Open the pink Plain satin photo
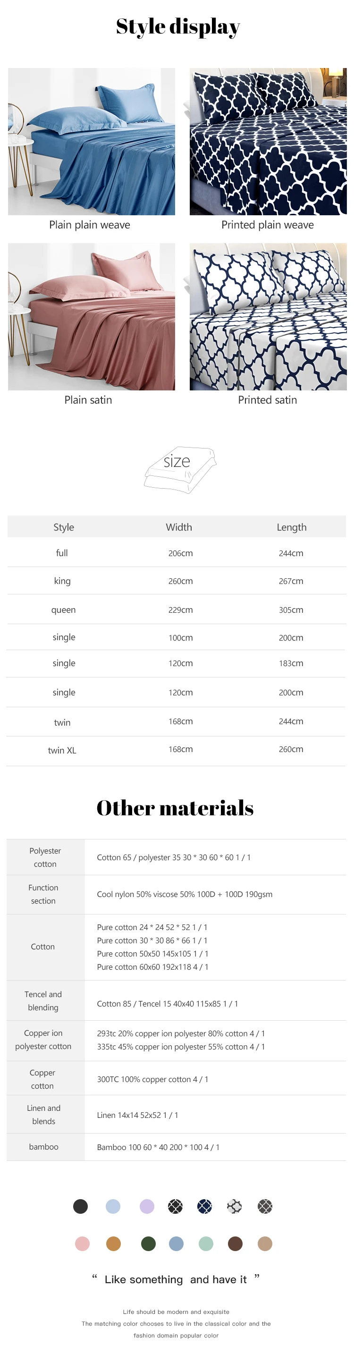 point(92,317)
